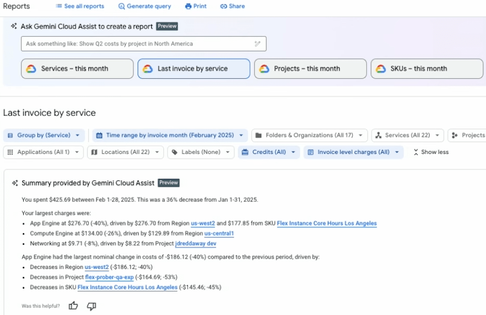Viewport: 486px width, 315px height.
Task: Click the Print button label
Action: point(200,6)
